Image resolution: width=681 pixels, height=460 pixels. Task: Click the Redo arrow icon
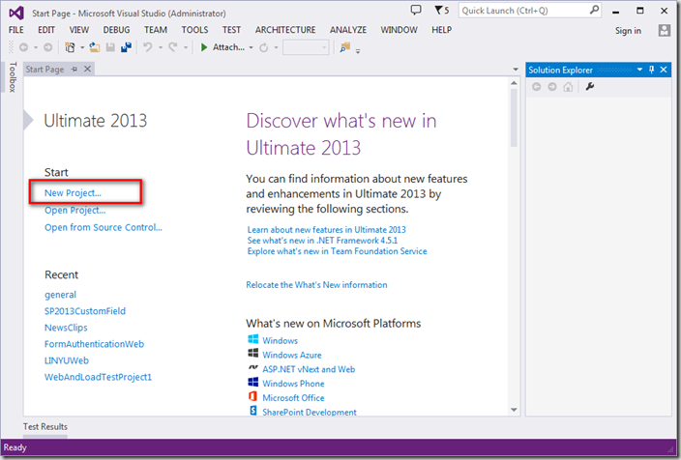(x=173, y=47)
